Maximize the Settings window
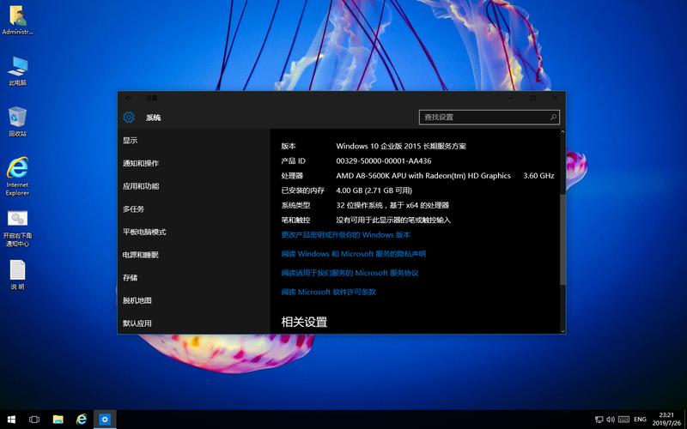 click(532, 98)
